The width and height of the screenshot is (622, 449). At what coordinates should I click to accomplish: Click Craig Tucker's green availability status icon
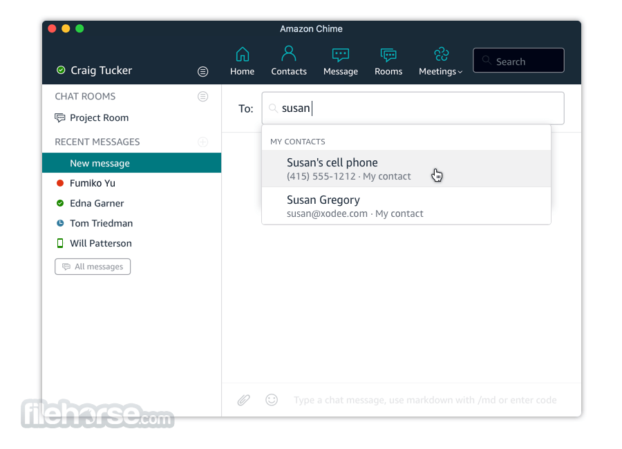(x=61, y=70)
